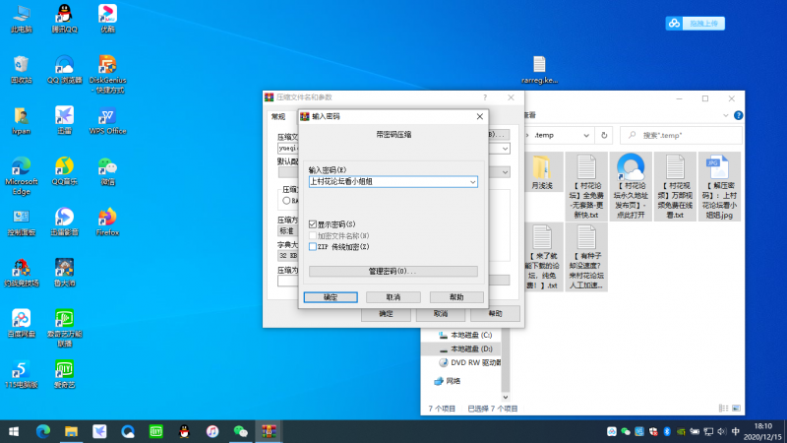Open the Recycle Bin desktop icon
This screenshot has width=787, height=443.
[x=21, y=69]
